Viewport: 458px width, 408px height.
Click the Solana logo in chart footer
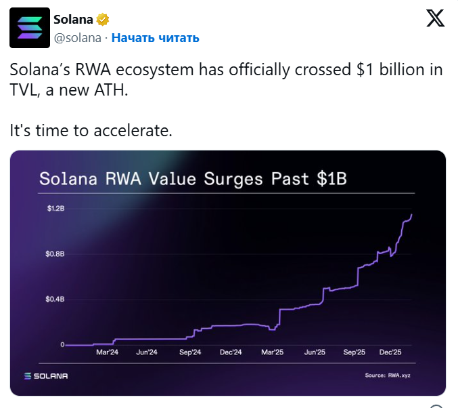46,375
